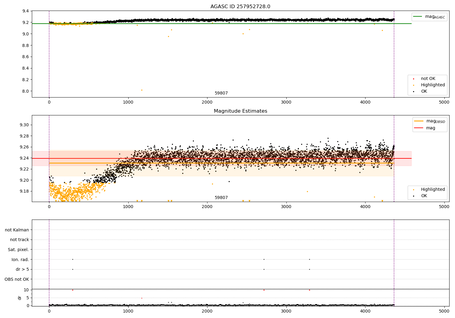This screenshot has height=318, width=455.
Task: Click the 'Sat. pixel.' row label
Action: [x=19, y=250]
